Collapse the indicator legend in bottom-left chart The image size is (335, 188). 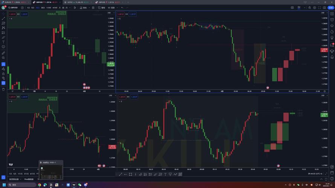click(x=11, y=102)
